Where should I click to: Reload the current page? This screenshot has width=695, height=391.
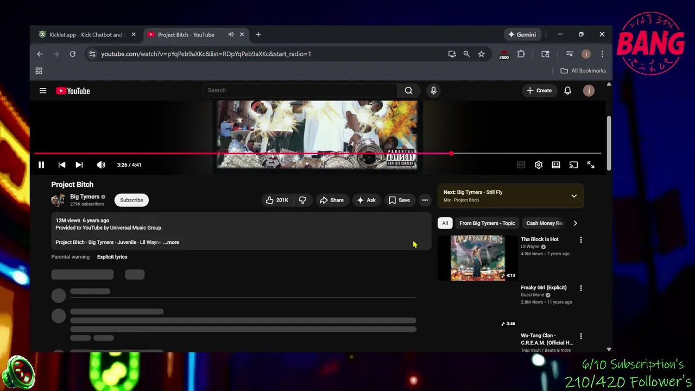pyautogui.click(x=72, y=54)
